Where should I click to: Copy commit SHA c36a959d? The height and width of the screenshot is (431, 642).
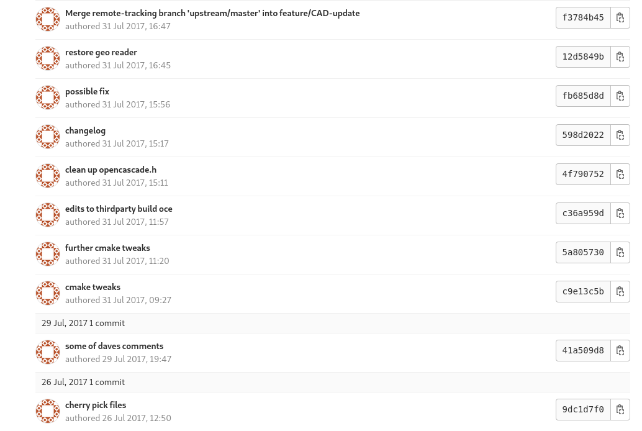[620, 214]
